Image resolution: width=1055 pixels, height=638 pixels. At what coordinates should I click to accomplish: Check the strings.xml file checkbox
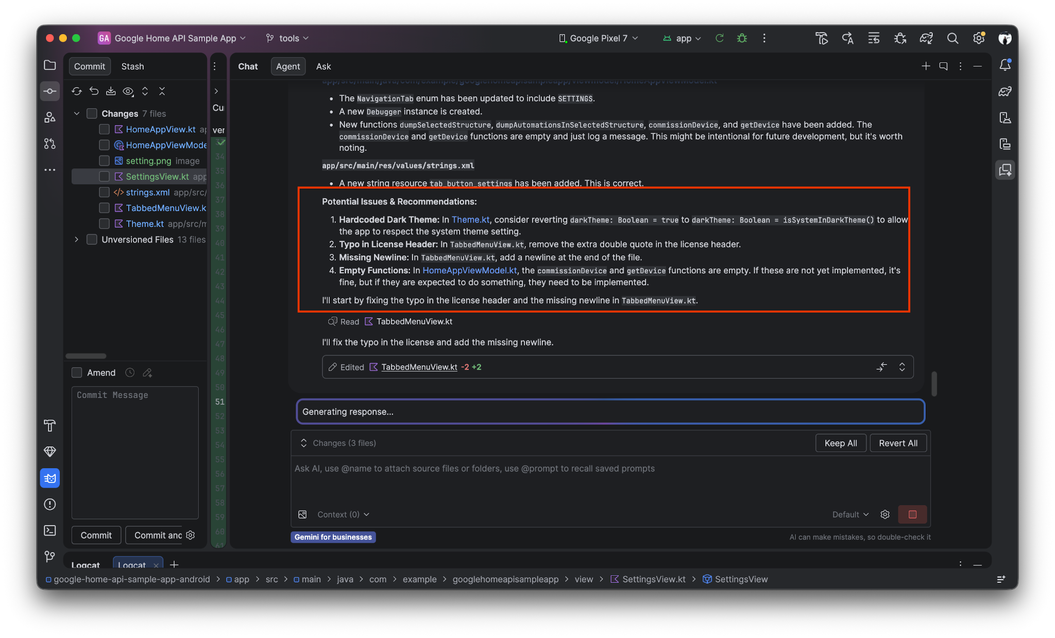pos(104,192)
